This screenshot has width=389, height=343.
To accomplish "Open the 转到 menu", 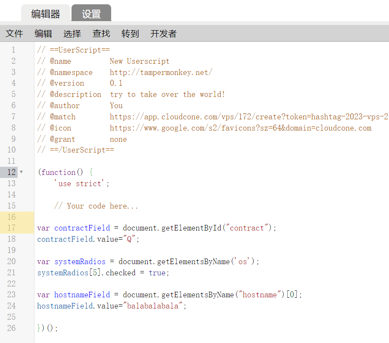I will tap(130, 34).
